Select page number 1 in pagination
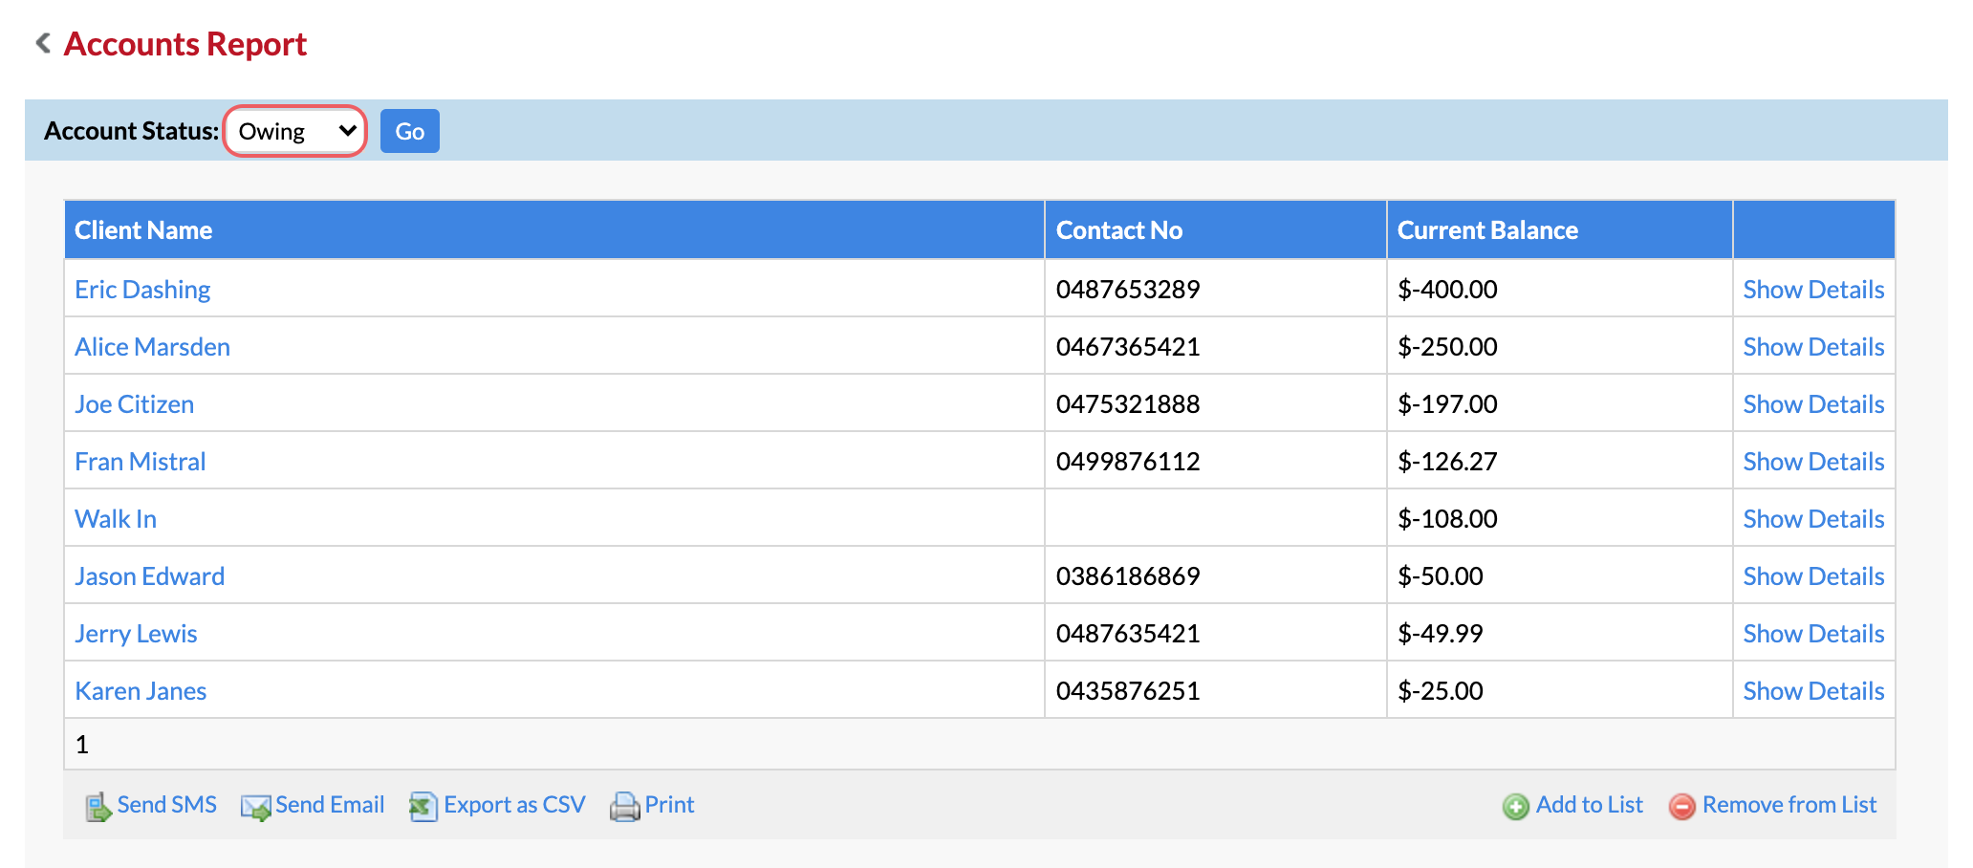The image size is (1973, 868). [x=82, y=745]
